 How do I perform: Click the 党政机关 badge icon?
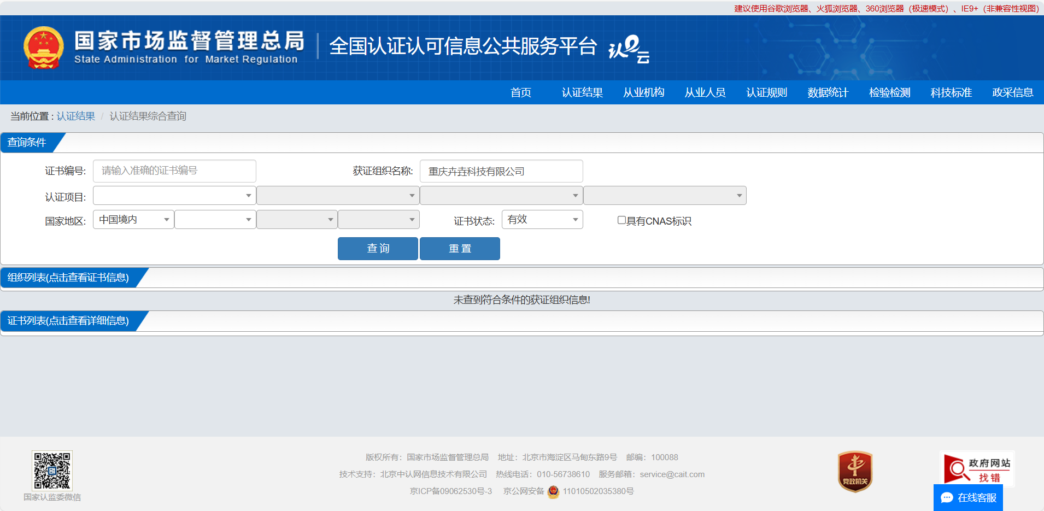click(855, 471)
